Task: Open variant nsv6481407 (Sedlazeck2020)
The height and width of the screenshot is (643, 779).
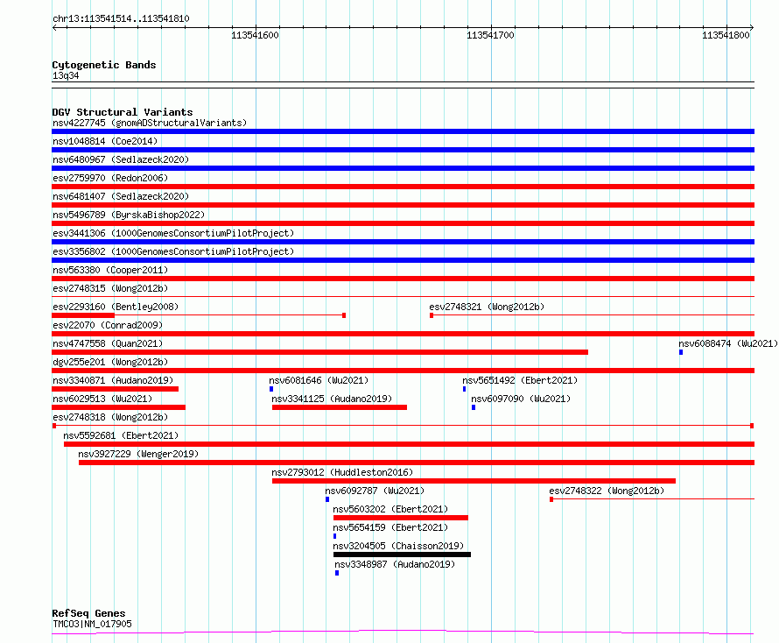Action: tap(121, 196)
